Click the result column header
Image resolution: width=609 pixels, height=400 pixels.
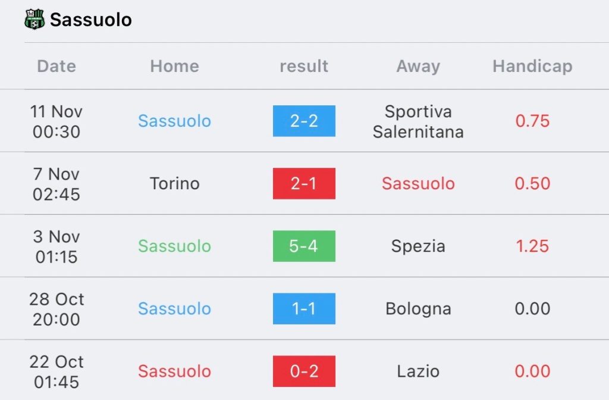point(304,66)
